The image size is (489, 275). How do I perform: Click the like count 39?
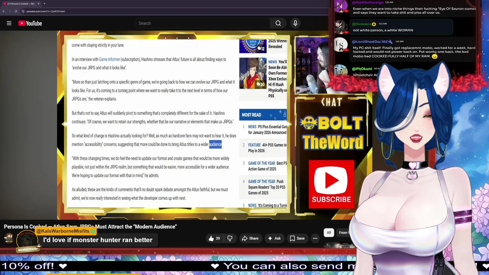coord(218,238)
